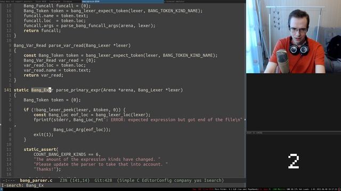Image resolution: width=341 pixels, height=191 pixels.
Task: Click the highlighted blue tab at top
Action: [x=123, y=1]
